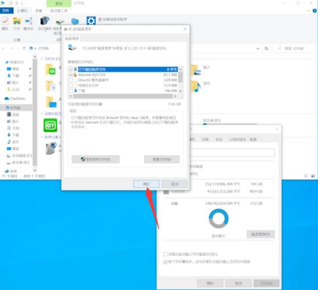Collapse the 网络位置 group
This screenshot has height=290, width=318.
point(42,137)
